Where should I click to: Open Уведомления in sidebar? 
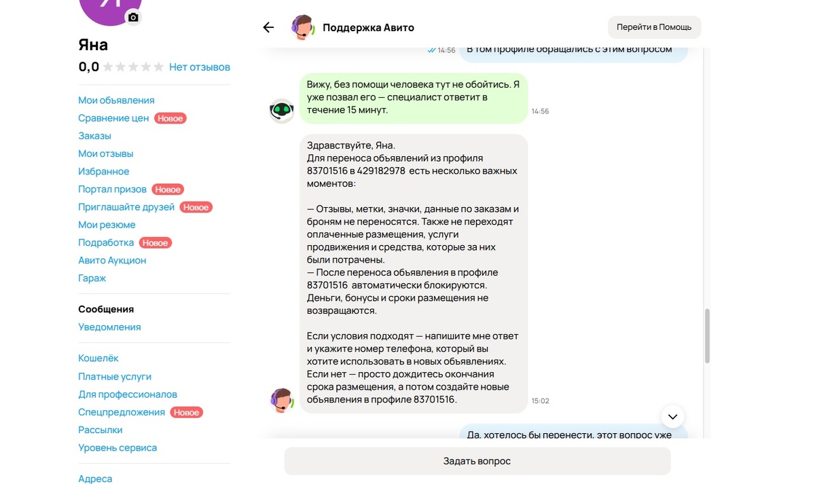[109, 327]
